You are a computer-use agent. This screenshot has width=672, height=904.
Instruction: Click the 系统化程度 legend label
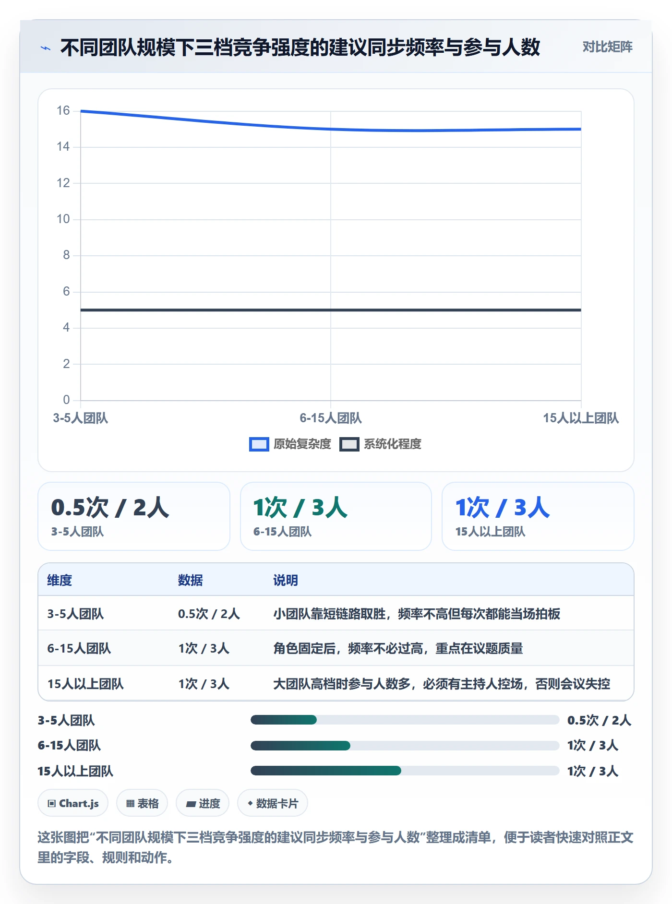[393, 444]
